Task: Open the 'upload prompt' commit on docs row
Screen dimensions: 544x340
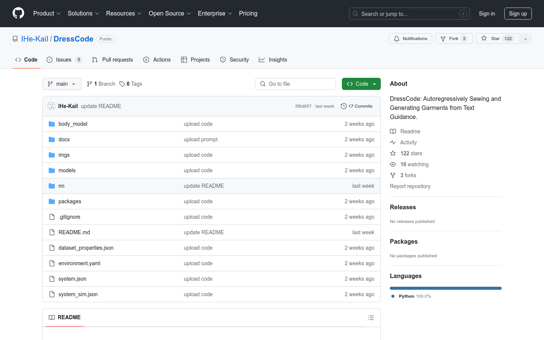Action: click(201, 139)
